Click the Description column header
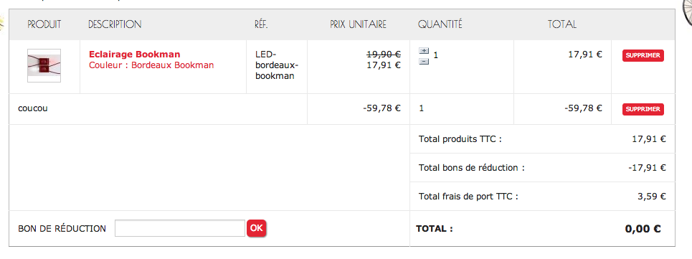This screenshot has width=692, height=259. tap(115, 24)
